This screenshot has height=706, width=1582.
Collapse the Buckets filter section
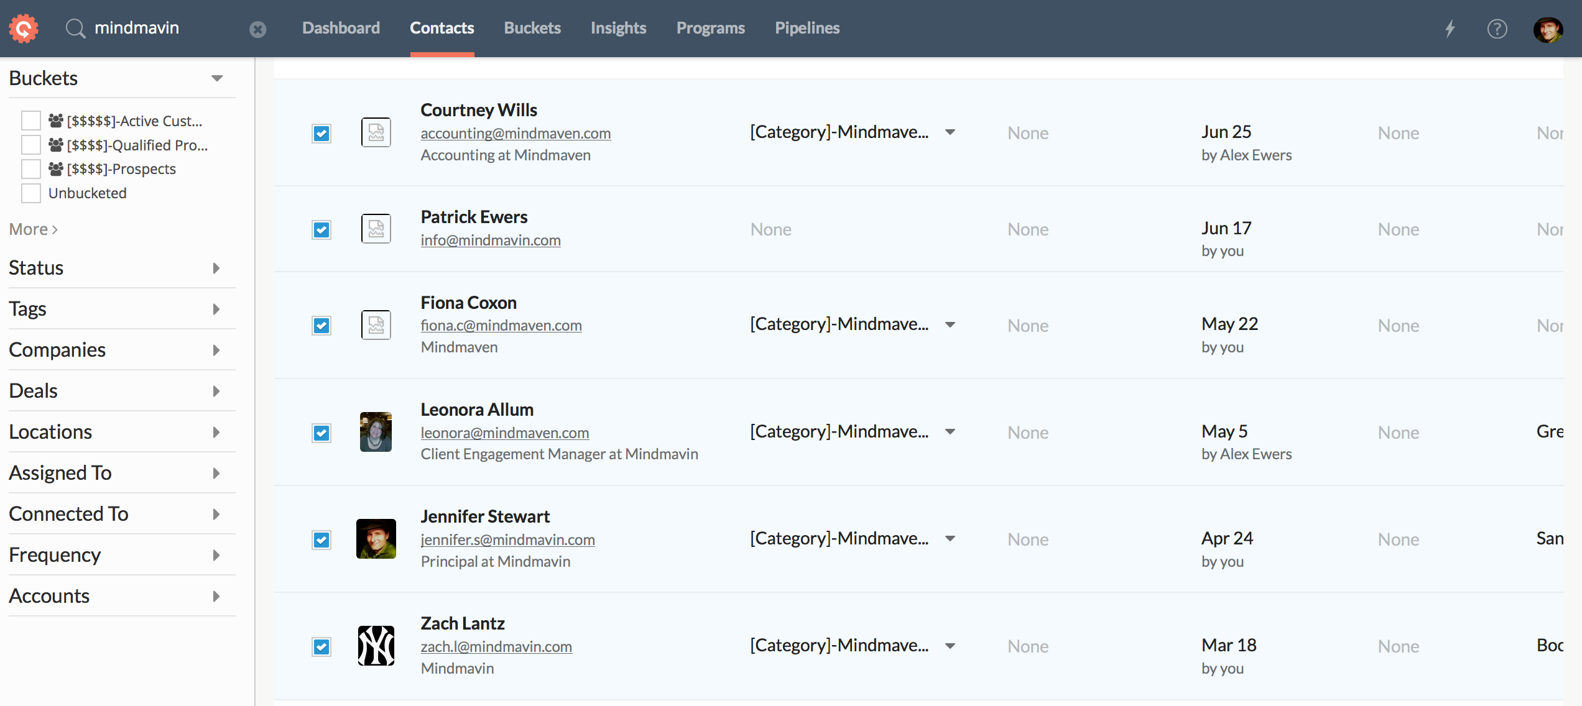pos(216,78)
